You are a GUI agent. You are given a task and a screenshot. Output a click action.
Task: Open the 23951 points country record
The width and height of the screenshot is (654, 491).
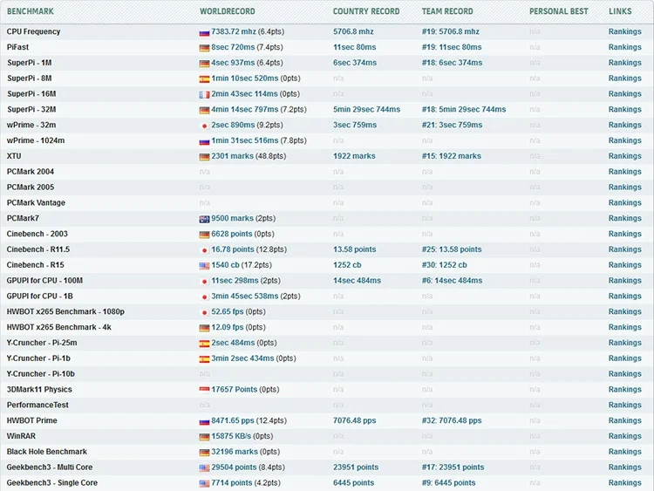(356, 467)
